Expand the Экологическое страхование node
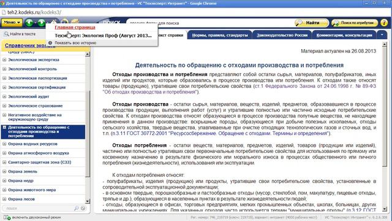The width and height of the screenshot is (392, 221). 4,106
